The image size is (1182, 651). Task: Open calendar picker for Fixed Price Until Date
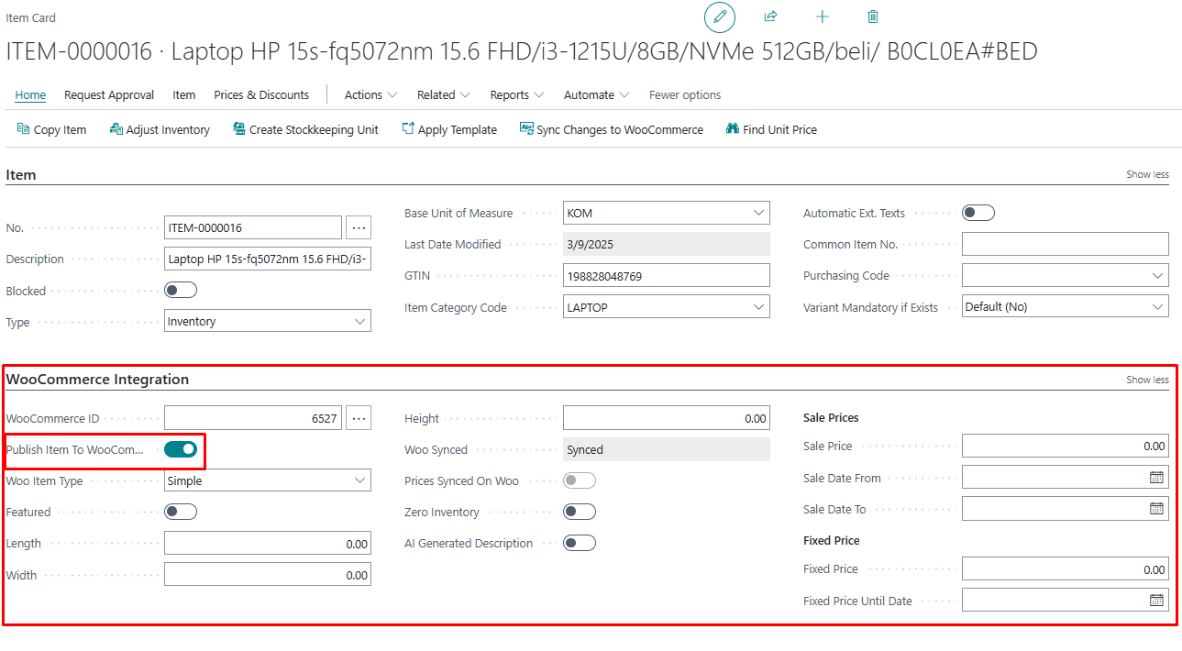click(1157, 601)
